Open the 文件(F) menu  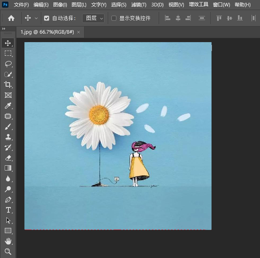21,5
